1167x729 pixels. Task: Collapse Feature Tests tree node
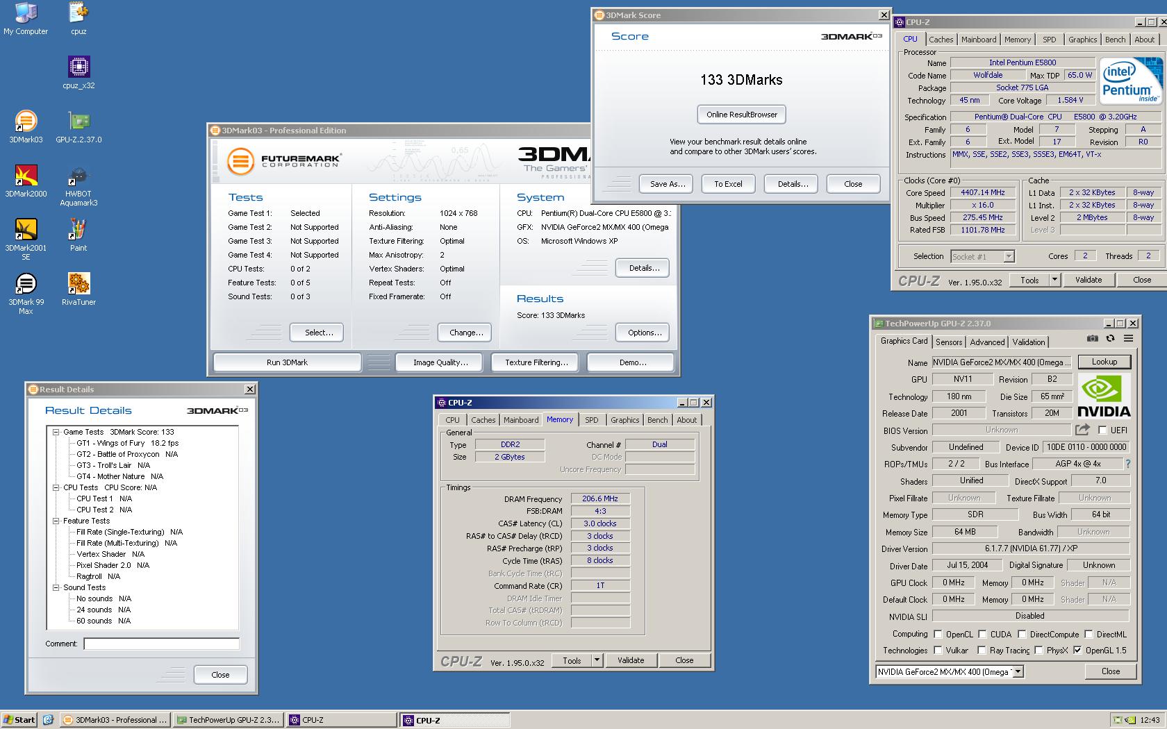click(56, 521)
